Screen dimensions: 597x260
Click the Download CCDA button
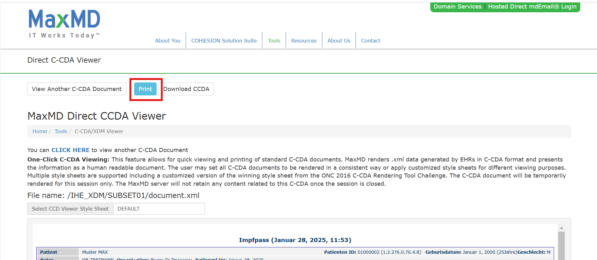click(186, 89)
